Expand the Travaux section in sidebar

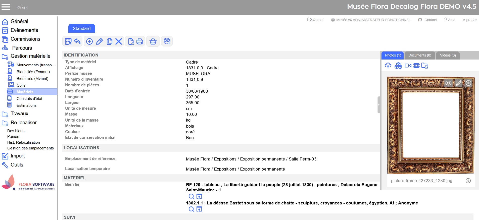coord(19,114)
